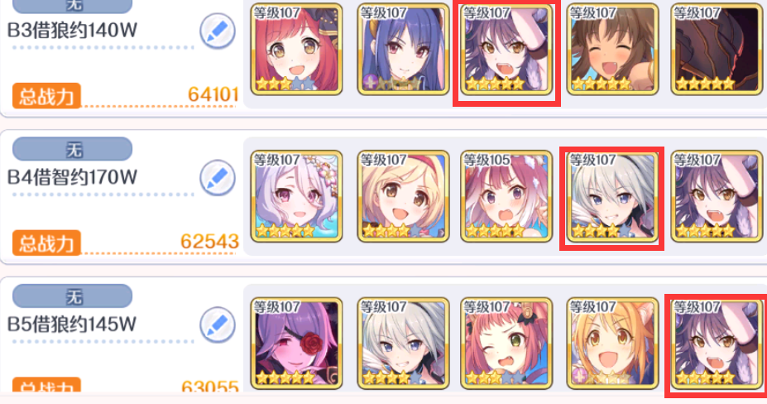
Task: Click the 无 tag above B4借智约170W
Action: (72, 149)
